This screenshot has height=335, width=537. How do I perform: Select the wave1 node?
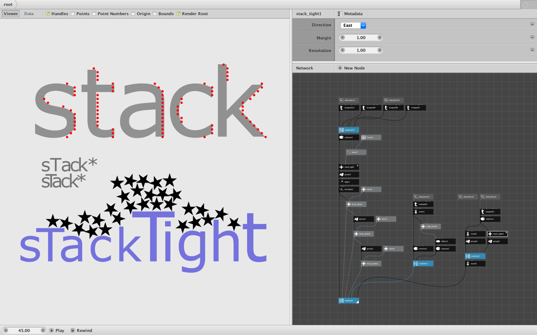[x=356, y=152]
